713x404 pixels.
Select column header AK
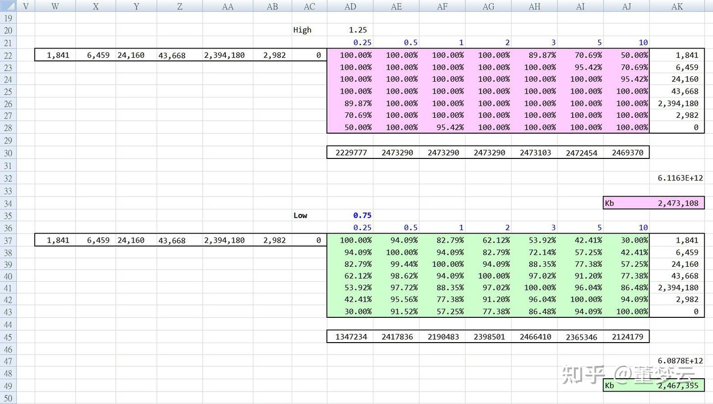[677, 6]
